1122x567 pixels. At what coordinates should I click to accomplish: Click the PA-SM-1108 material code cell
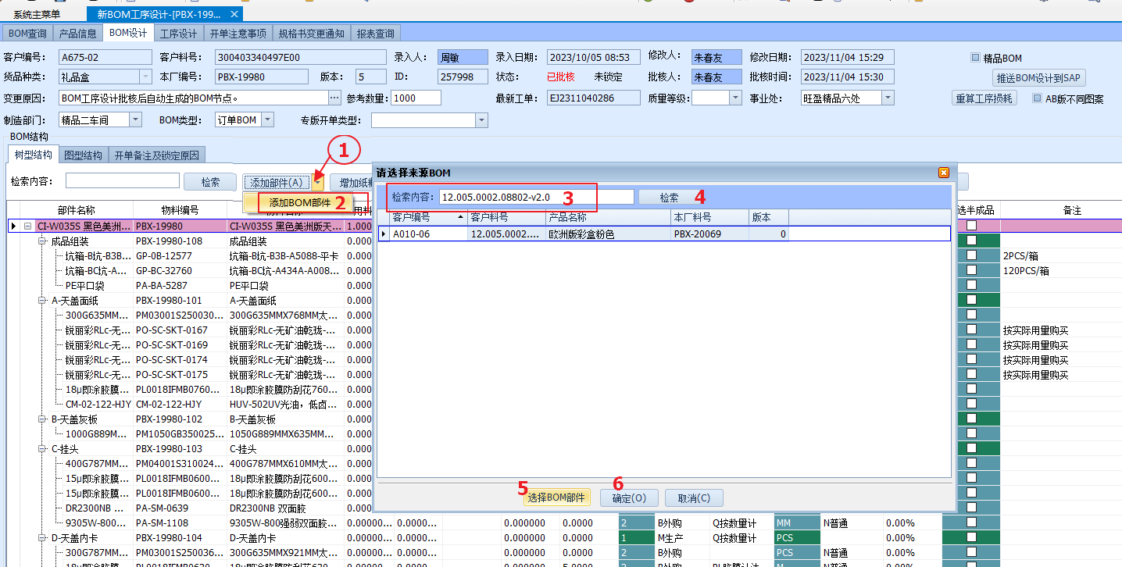pos(180,522)
